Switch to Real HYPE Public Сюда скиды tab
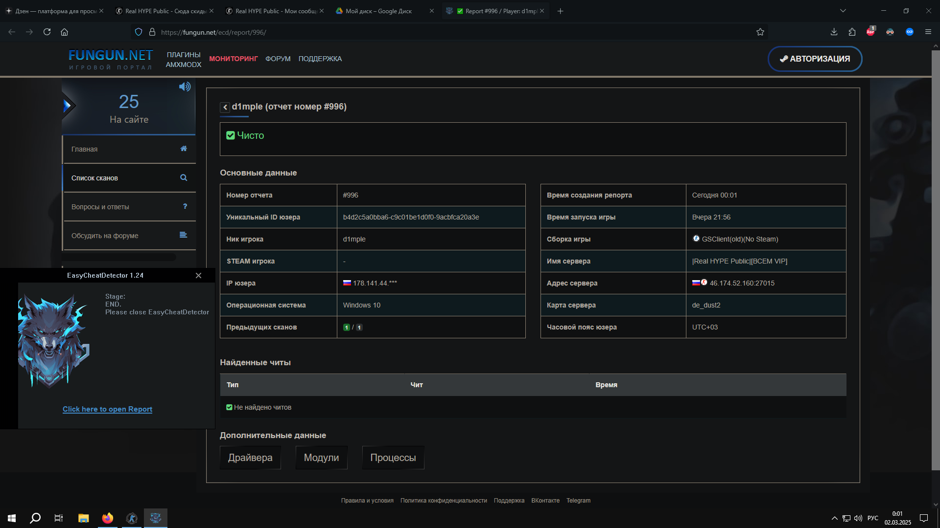This screenshot has width=940, height=528. (165, 11)
